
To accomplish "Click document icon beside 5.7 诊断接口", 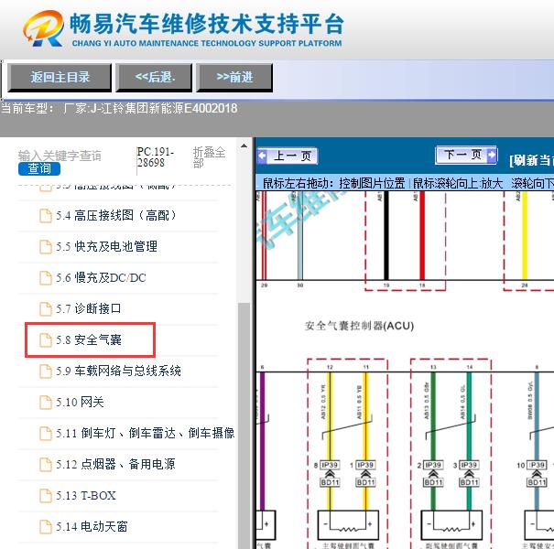I will coord(46,309).
